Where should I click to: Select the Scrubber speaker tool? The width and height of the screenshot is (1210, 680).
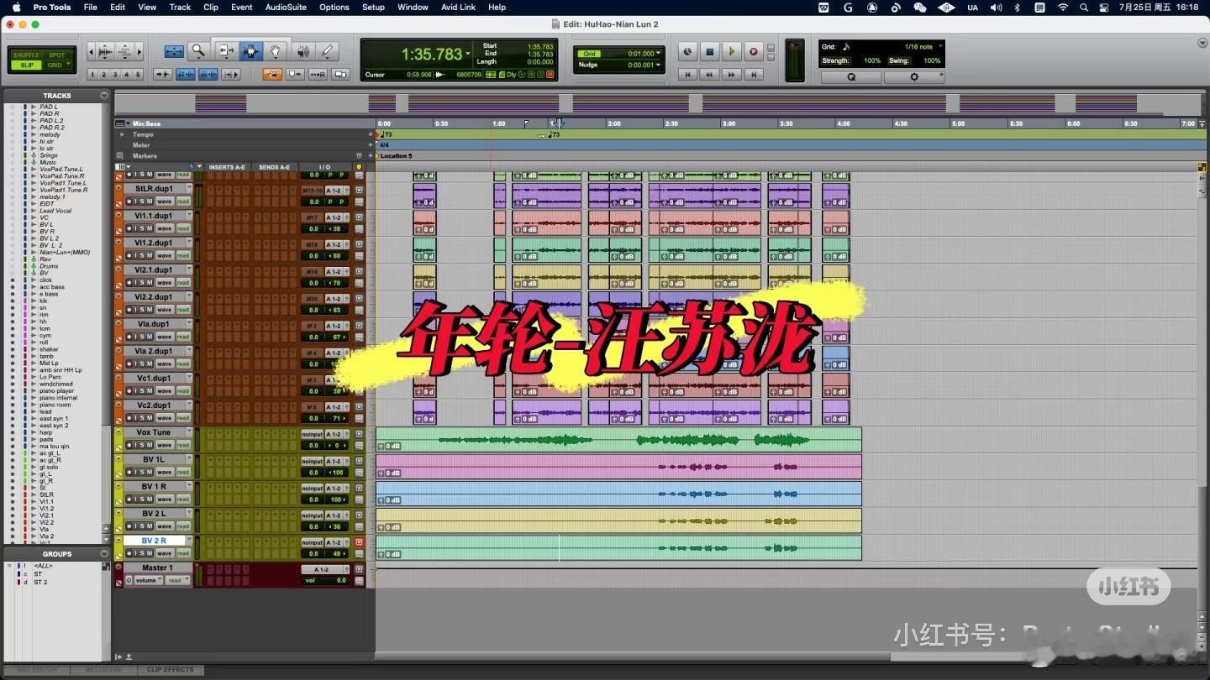point(302,51)
